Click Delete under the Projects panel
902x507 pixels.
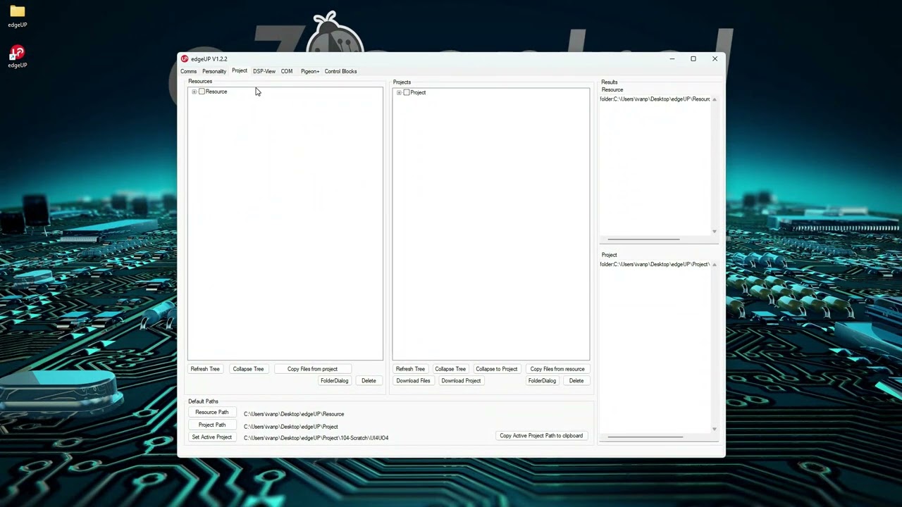[576, 381]
